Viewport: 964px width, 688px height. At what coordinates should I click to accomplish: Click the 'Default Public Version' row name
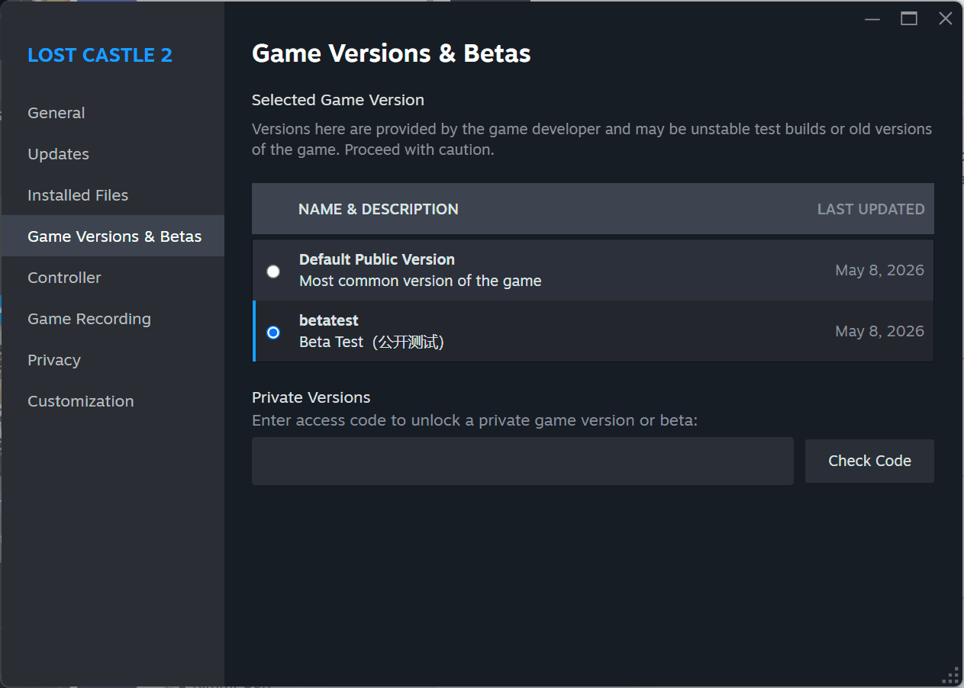(x=377, y=259)
